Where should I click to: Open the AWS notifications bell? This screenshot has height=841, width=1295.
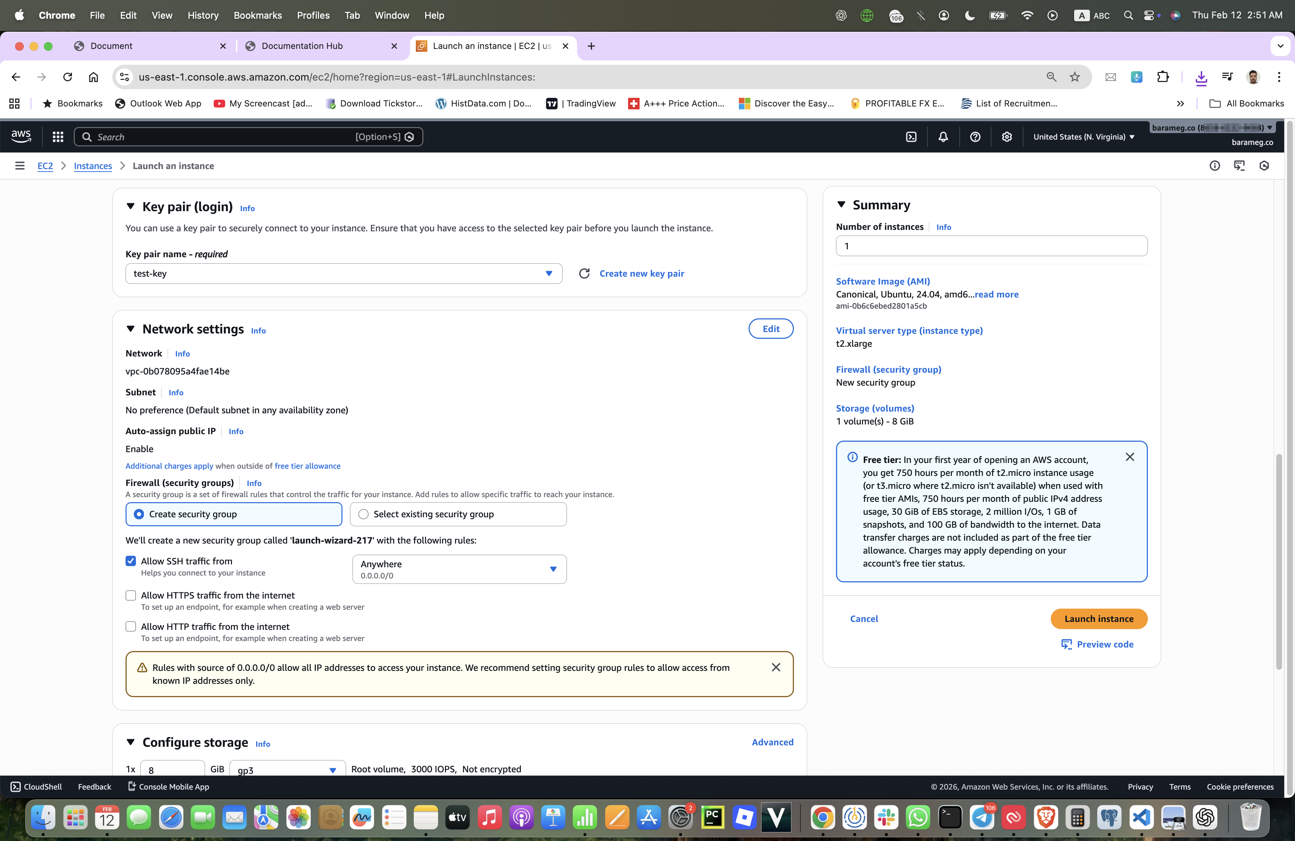pos(943,137)
